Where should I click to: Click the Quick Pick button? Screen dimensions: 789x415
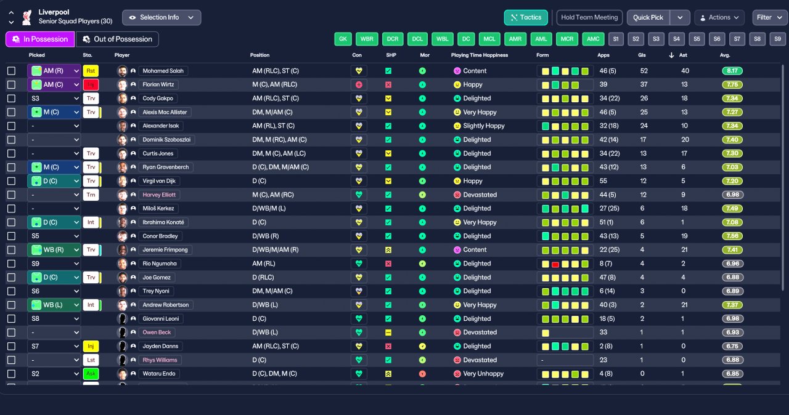pos(648,17)
